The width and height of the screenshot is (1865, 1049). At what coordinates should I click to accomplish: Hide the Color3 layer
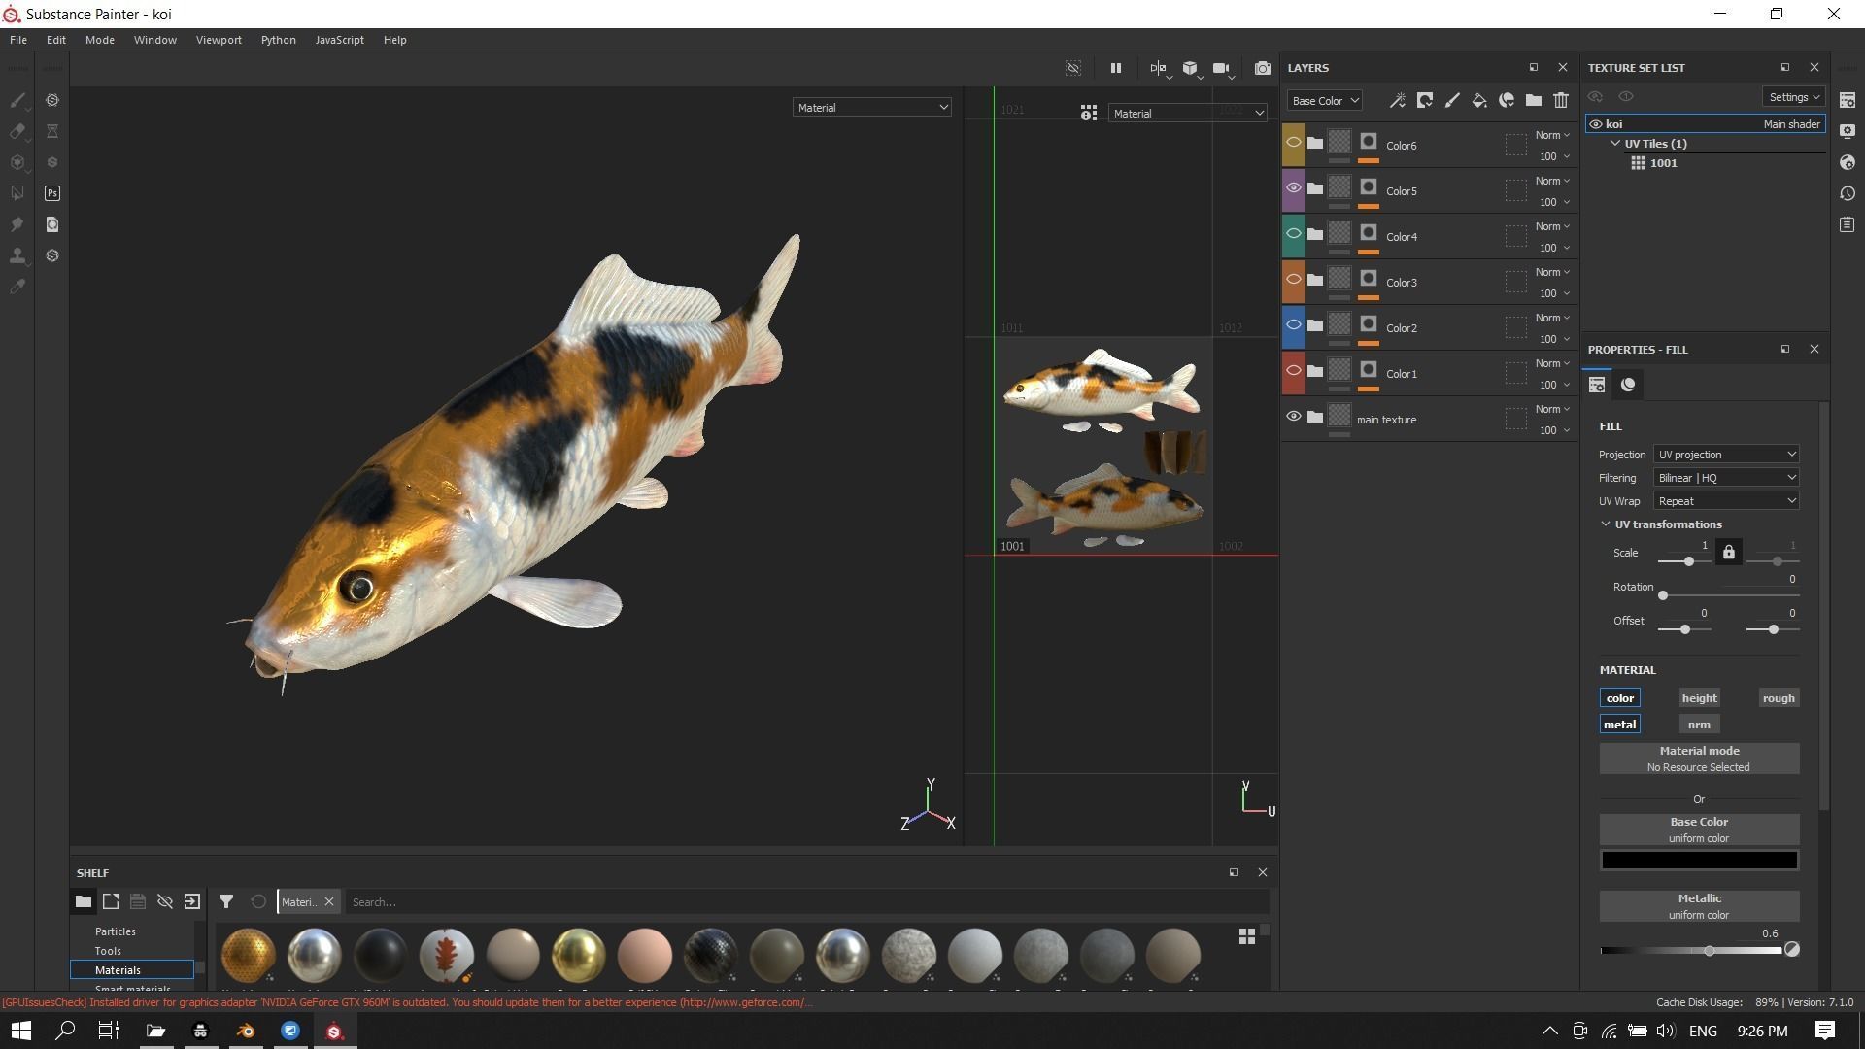(x=1294, y=280)
